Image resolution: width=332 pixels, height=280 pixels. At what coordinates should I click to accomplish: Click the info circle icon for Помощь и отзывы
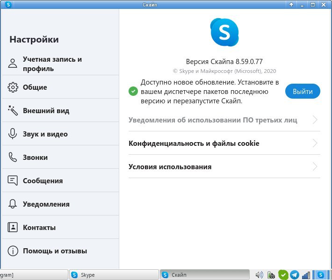pos(13,251)
